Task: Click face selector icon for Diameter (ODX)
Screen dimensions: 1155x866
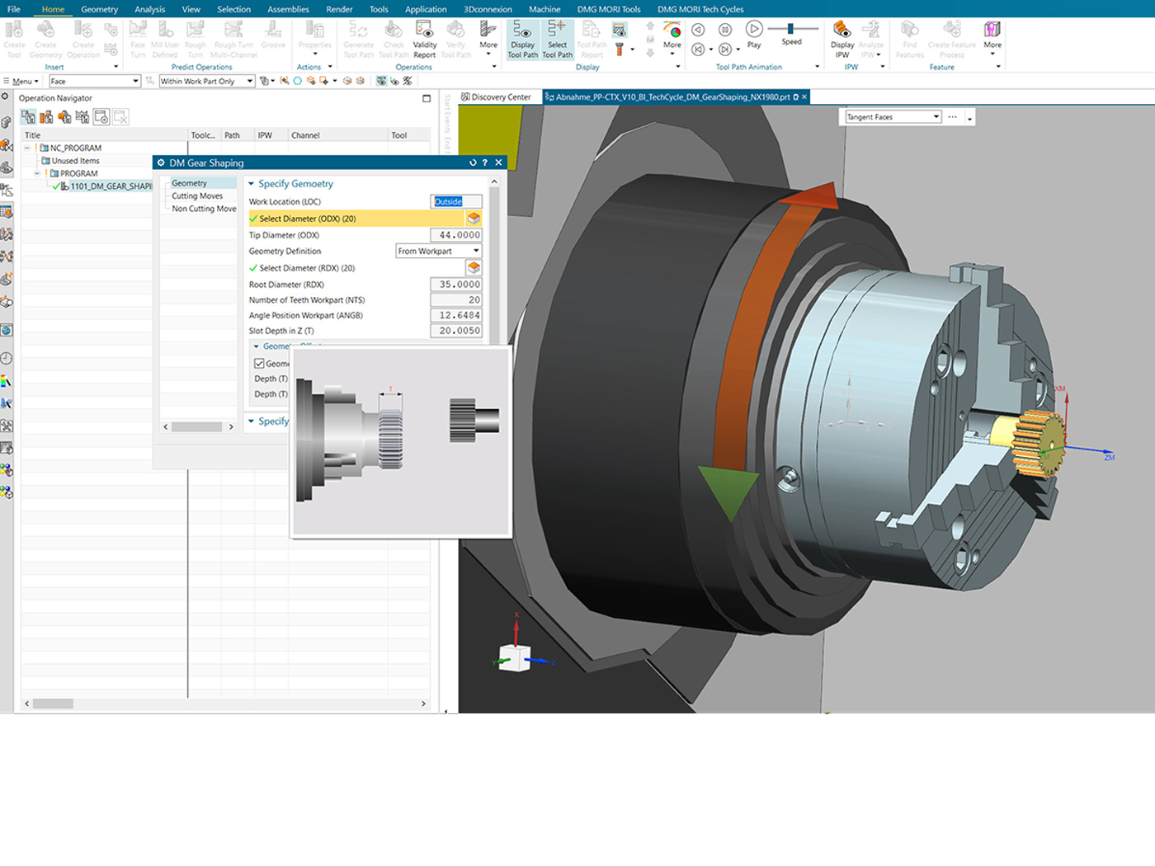Action: coord(474,219)
